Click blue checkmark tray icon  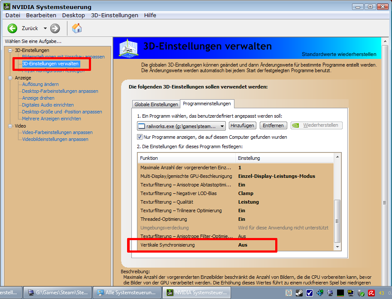point(310,293)
